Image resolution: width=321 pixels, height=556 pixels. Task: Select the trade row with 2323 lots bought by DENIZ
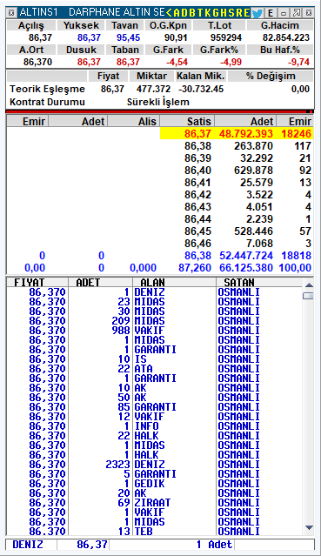[155, 465]
